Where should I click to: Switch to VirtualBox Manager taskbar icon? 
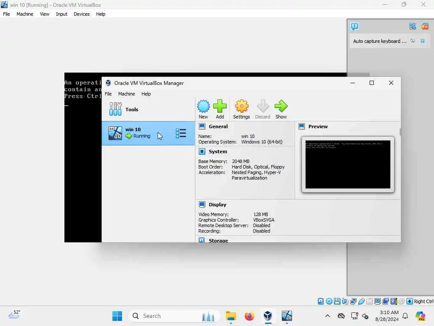(268, 316)
